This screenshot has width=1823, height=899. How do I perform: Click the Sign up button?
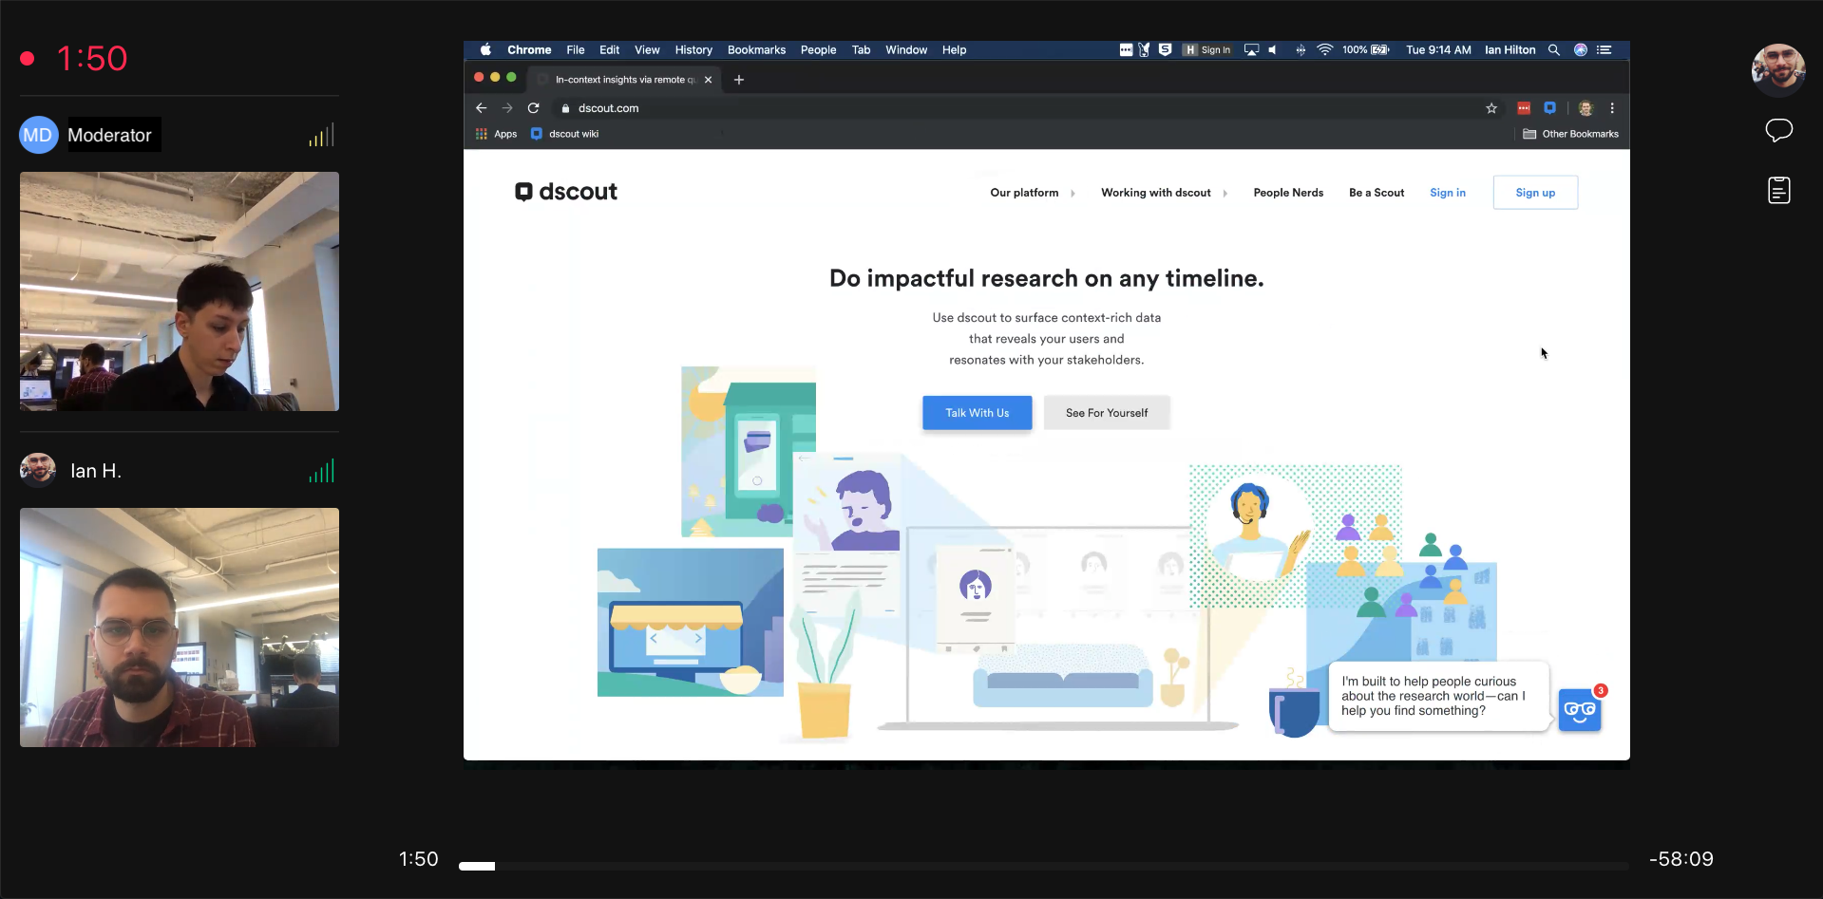[x=1535, y=193]
